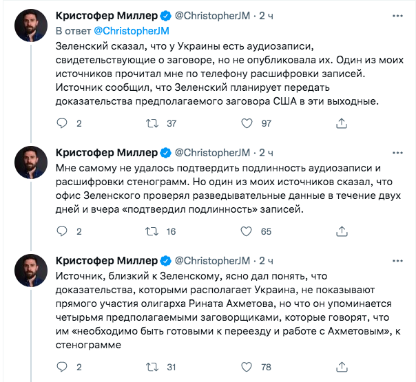Reply to the third tweet about Akhmetov
The height and width of the screenshot is (382, 416).
pyautogui.click(x=61, y=366)
